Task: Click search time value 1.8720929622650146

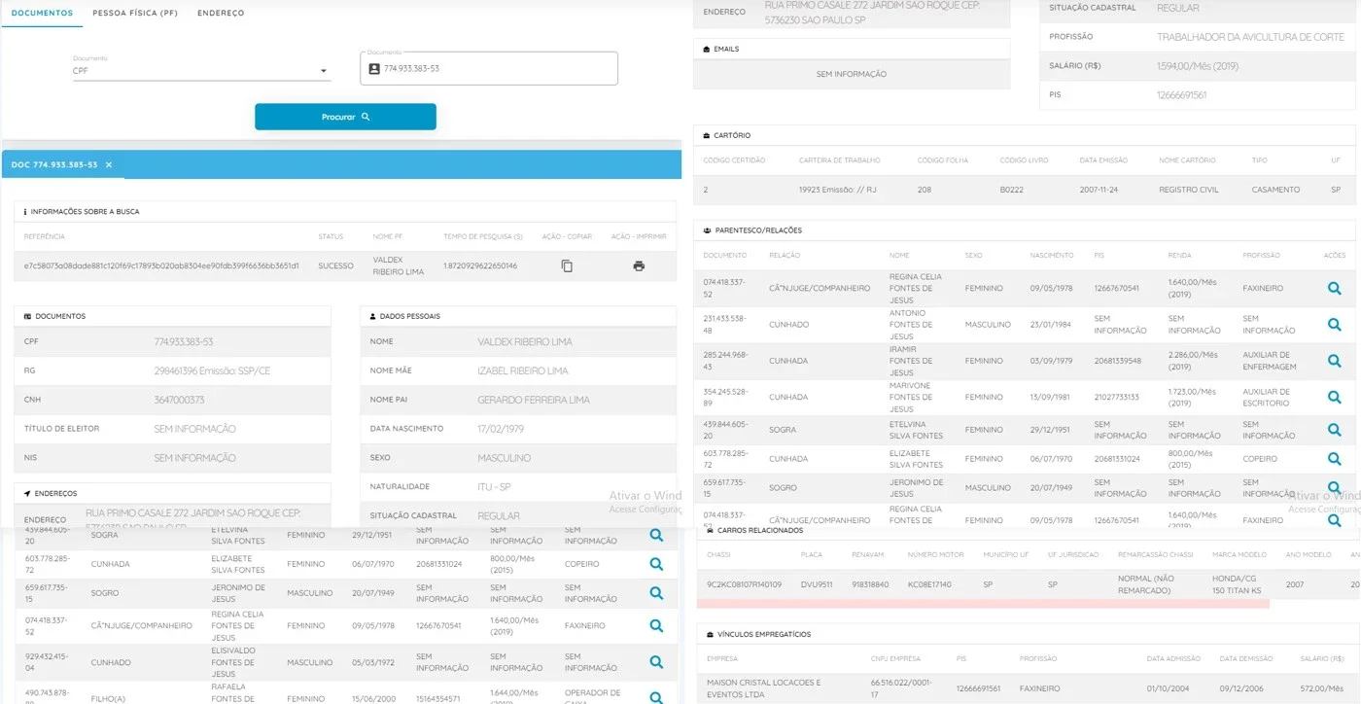Action: 480,265
